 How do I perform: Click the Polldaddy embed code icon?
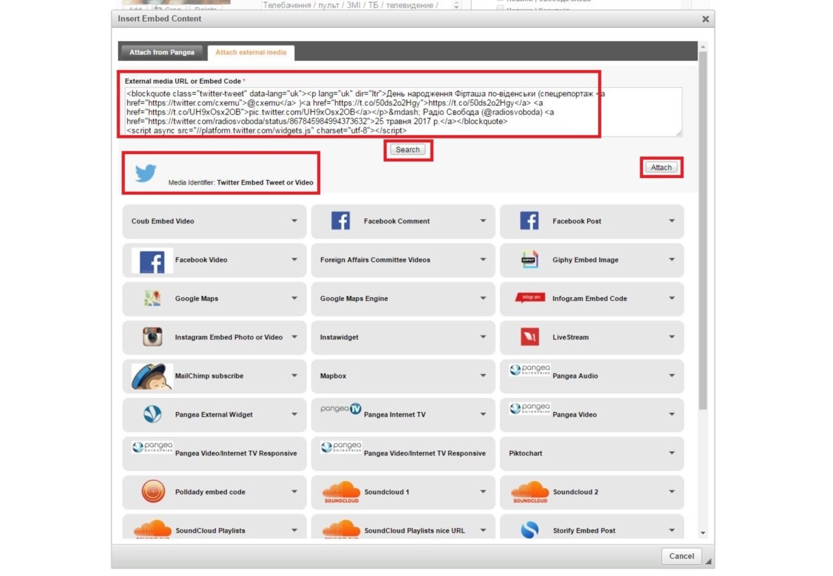(x=154, y=492)
